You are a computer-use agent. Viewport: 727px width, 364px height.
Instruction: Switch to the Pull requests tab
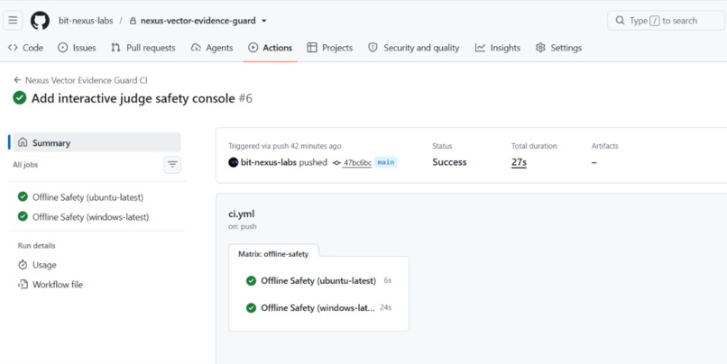point(143,48)
